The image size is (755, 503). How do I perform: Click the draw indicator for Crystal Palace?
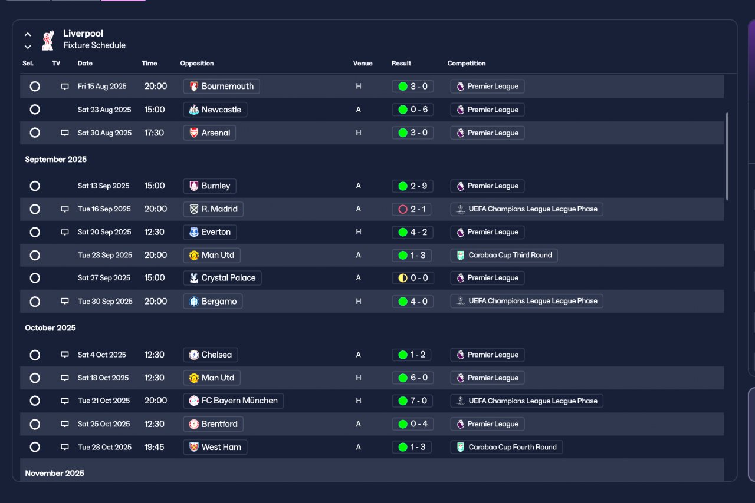click(403, 278)
